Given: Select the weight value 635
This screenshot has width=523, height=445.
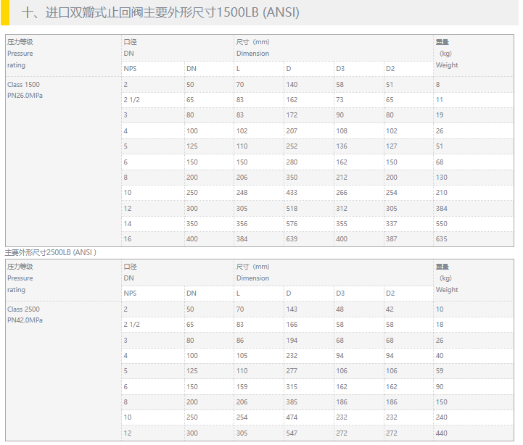Looking at the screenshot, I should tap(442, 239).
